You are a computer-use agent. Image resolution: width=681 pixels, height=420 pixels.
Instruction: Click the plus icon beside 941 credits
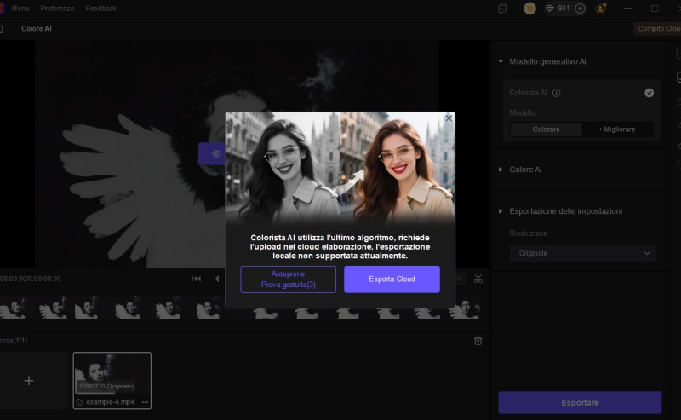(x=581, y=9)
